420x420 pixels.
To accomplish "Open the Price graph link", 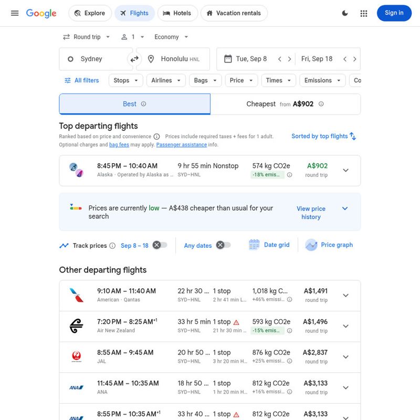I will pos(337,245).
